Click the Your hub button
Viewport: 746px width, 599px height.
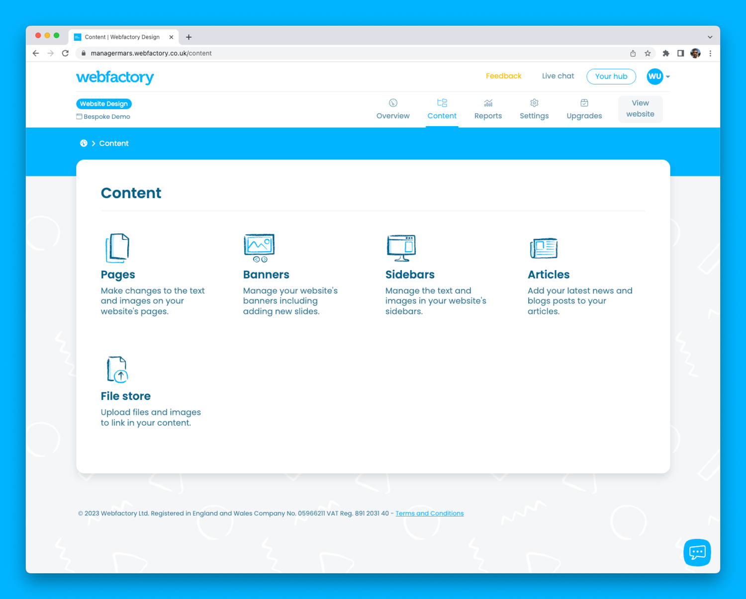[611, 76]
